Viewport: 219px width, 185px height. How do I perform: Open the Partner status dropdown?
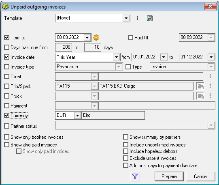pyautogui.click(x=211, y=125)
